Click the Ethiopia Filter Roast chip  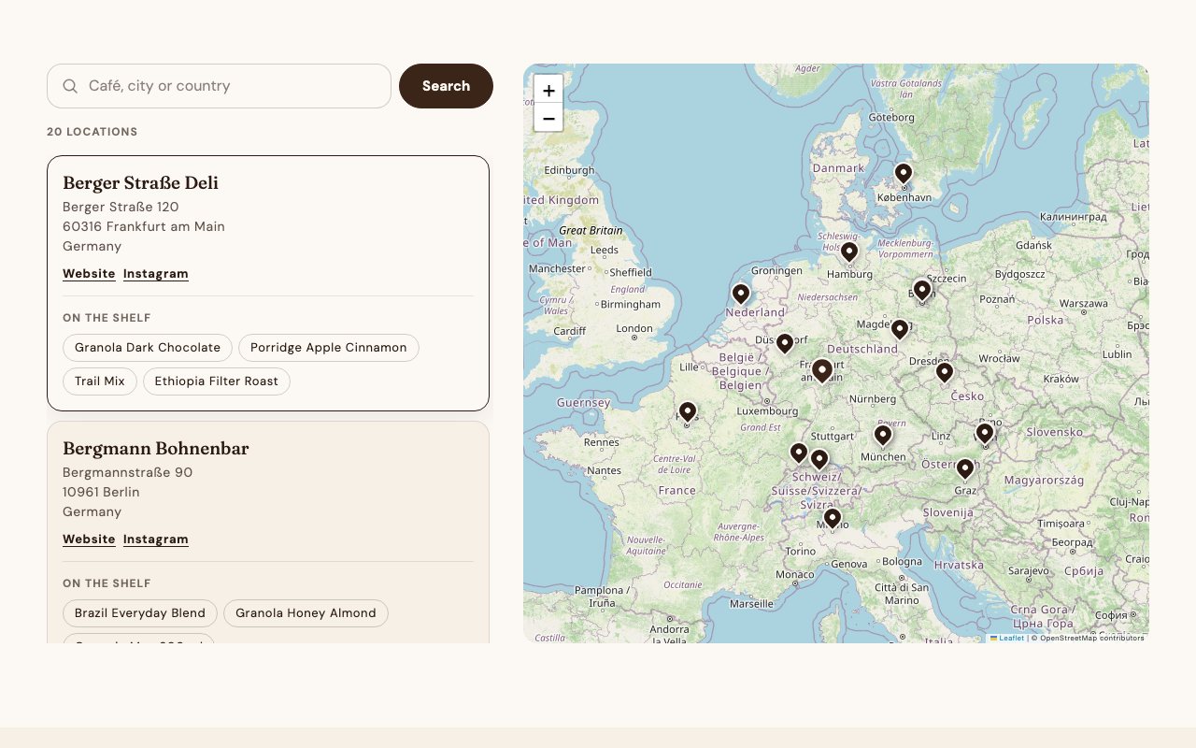pyautogui.click(x=217, y=381)
